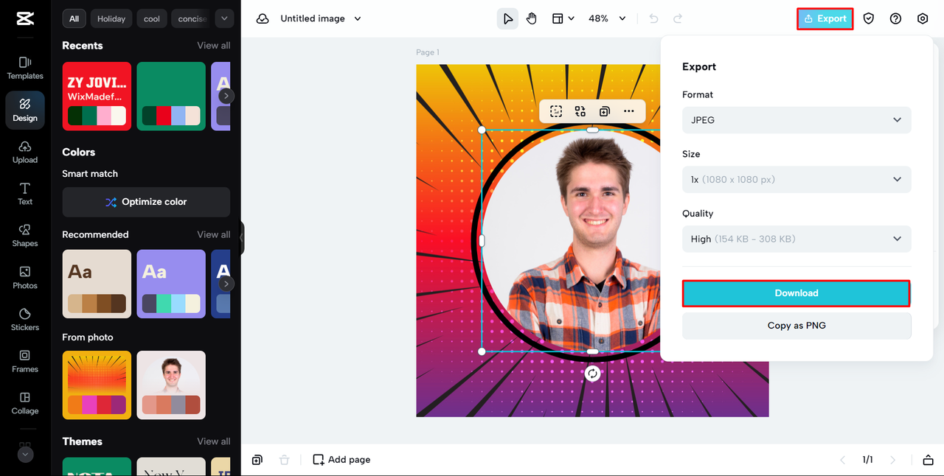This screenshot has width=944, height=476.
Task: Open the settings hexagon icon
Action: point(923,18)
